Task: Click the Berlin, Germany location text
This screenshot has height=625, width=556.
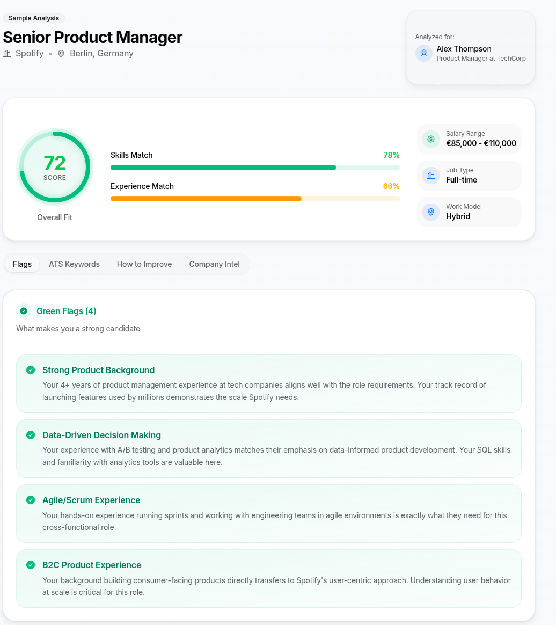Action: pyautogui.click(x=101, y=53)
